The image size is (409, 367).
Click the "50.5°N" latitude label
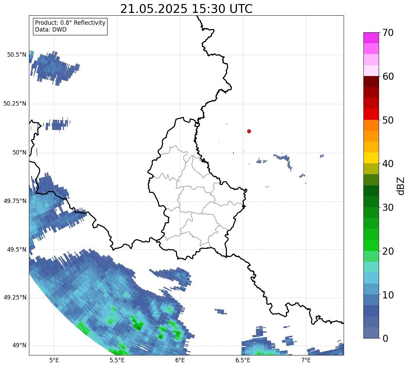16,55
